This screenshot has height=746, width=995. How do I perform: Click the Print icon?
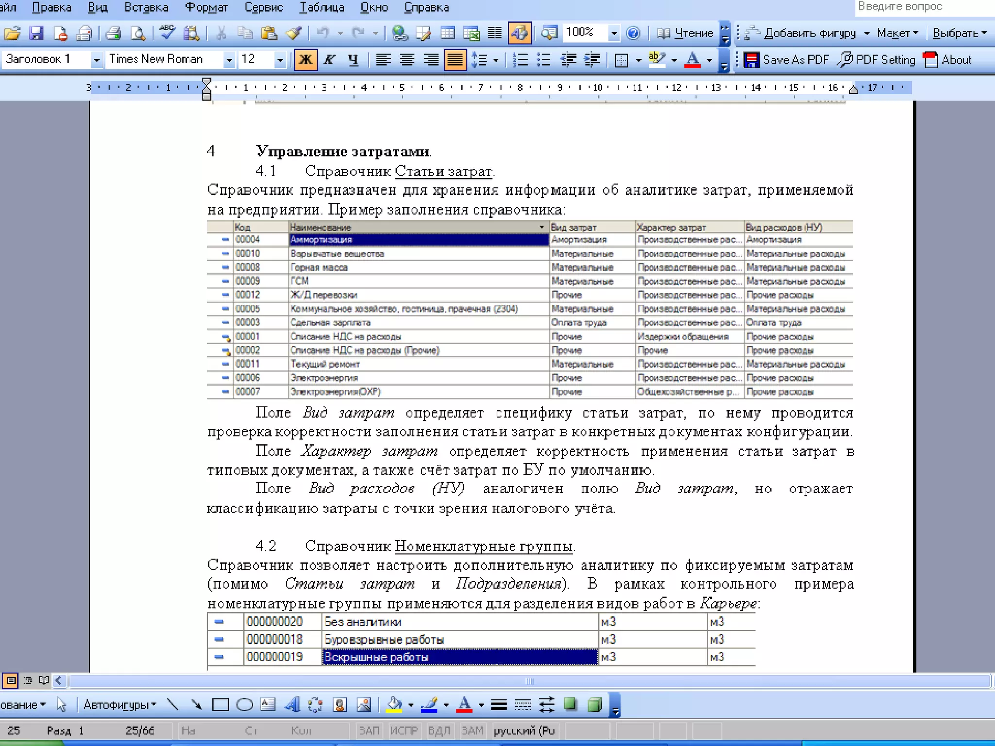coord(113,33)
